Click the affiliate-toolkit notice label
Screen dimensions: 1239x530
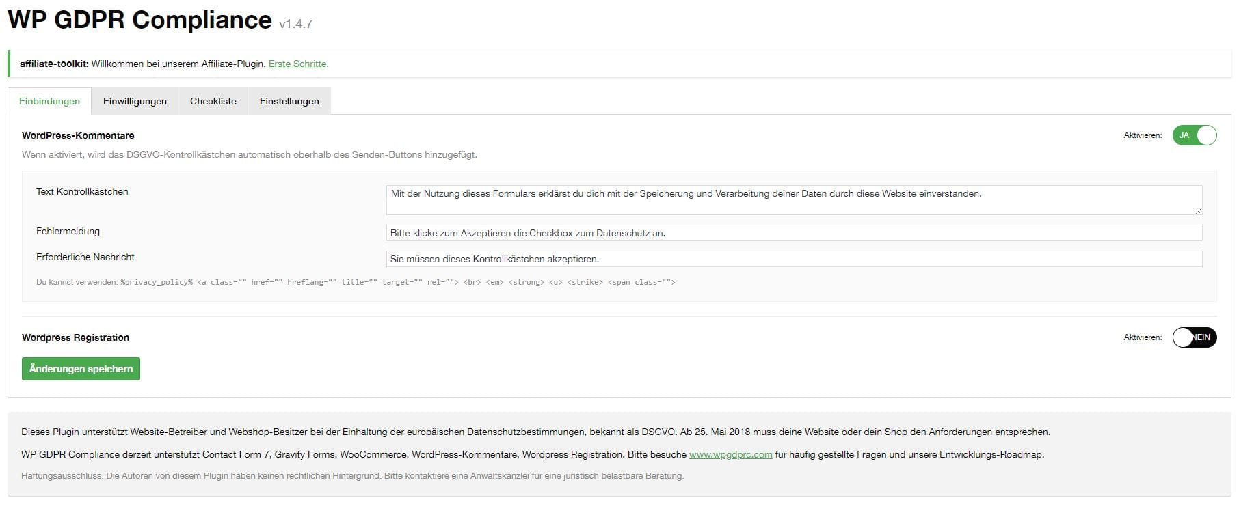click(54, 64)
